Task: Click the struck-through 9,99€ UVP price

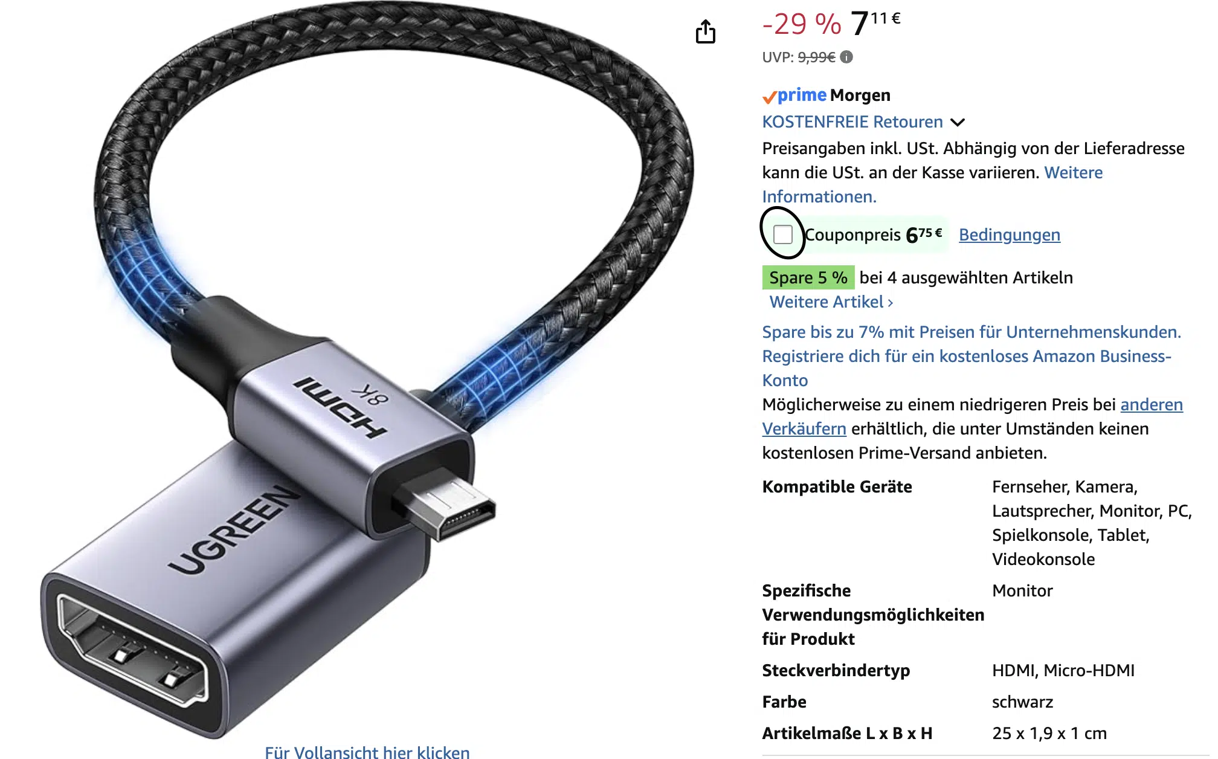Action: pos(816,57)
